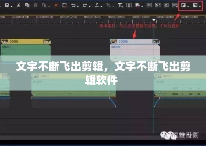Click the Redo arrow icon
The height and width of the screenshot is (146, 206).
(x=85, y=5)
